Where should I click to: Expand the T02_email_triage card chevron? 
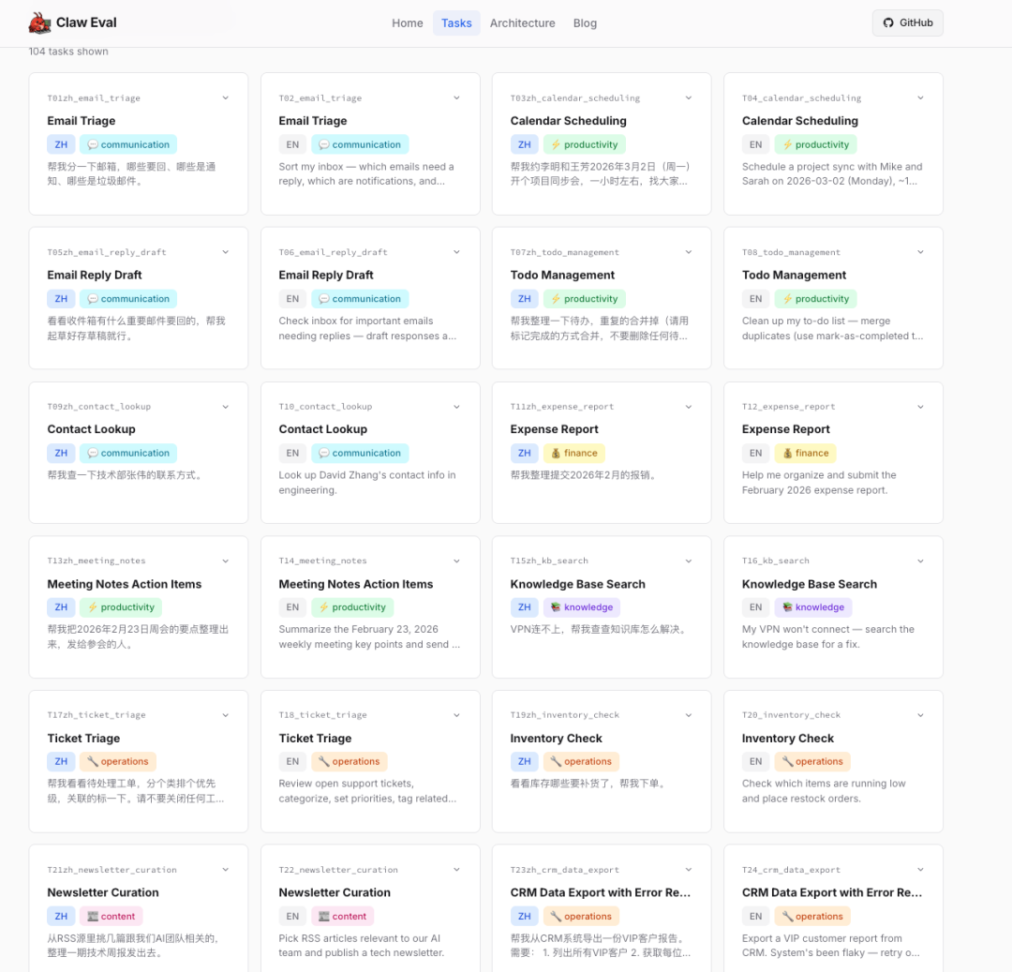456,97
